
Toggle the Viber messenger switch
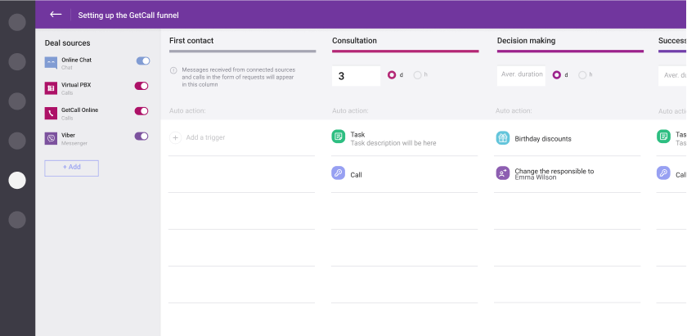(141, 137)
